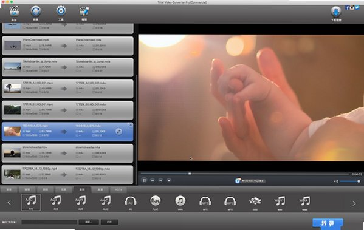
Task: Select the 171124_B1_HD_001.mp4 file row
Action: 67,110
